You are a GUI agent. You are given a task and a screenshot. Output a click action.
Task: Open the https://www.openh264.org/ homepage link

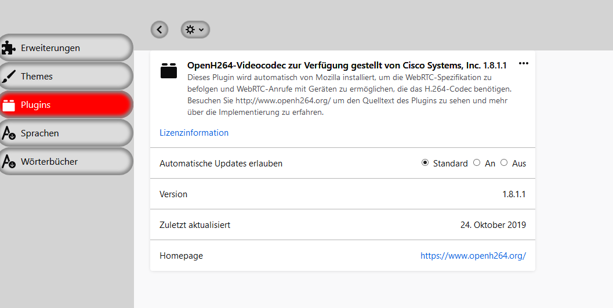point(473,256)
